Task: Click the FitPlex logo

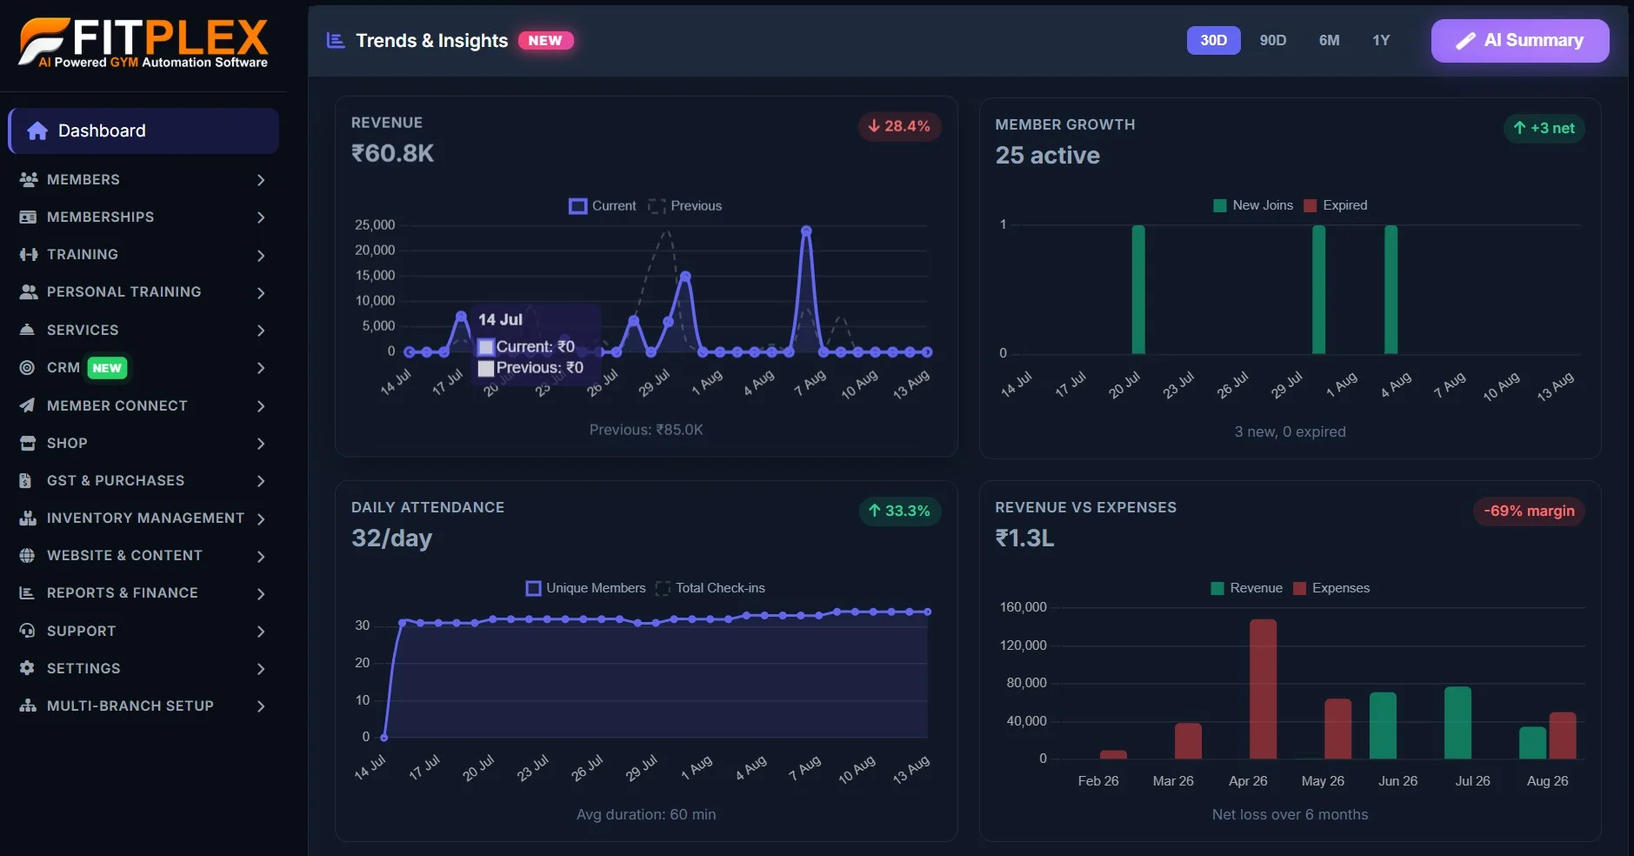Action: click(x=143, y=43)
